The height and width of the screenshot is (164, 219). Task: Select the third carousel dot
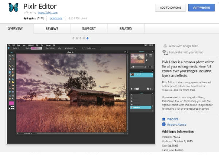80,38
